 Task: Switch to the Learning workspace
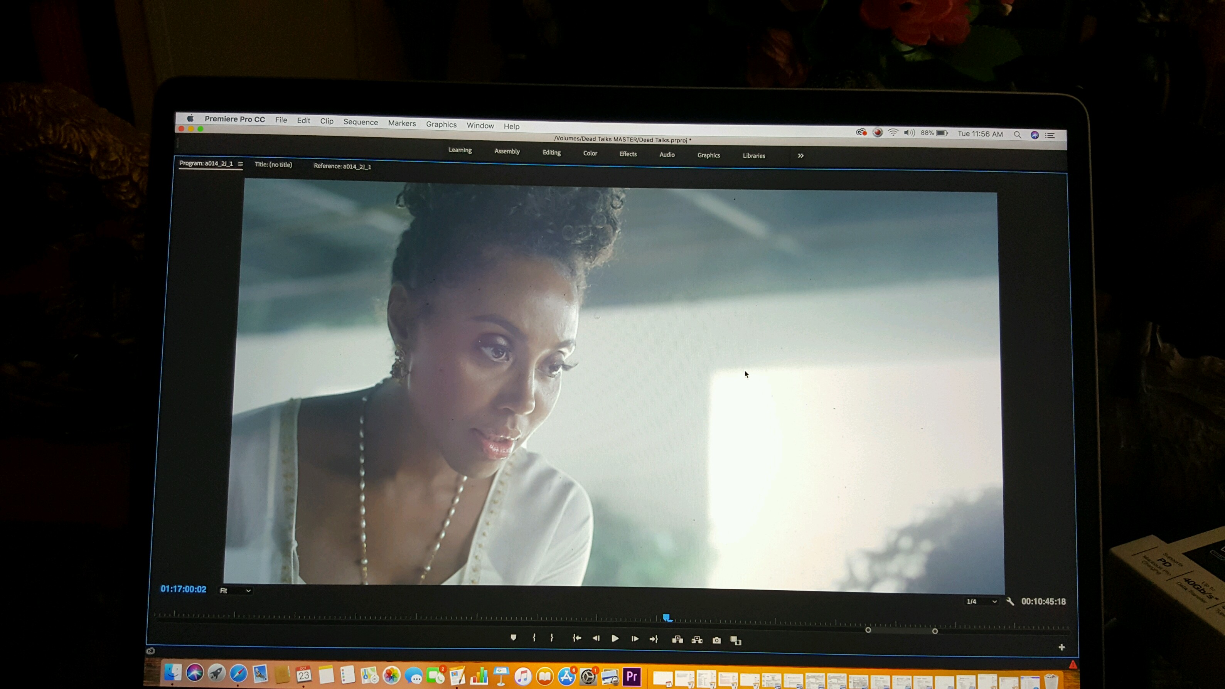[460, 150]
